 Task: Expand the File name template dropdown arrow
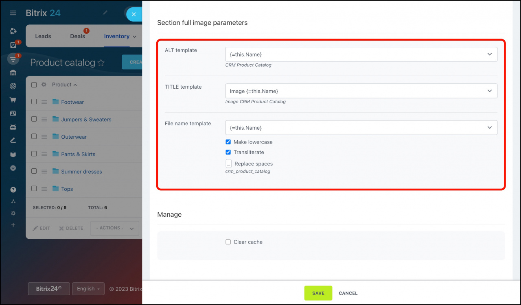pos(490,128)
